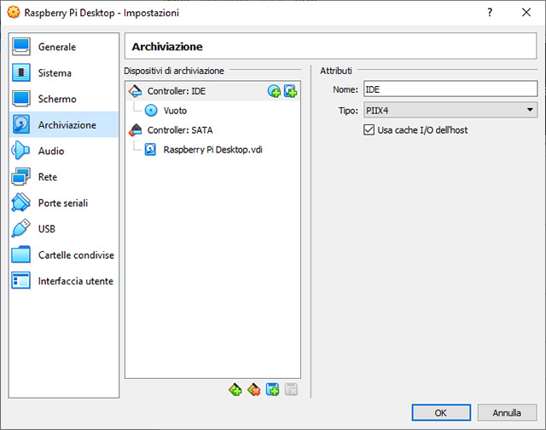Select the Controller: SATA entry
The height and width of the screenshot is (430, 546).
tap(179, 130)
